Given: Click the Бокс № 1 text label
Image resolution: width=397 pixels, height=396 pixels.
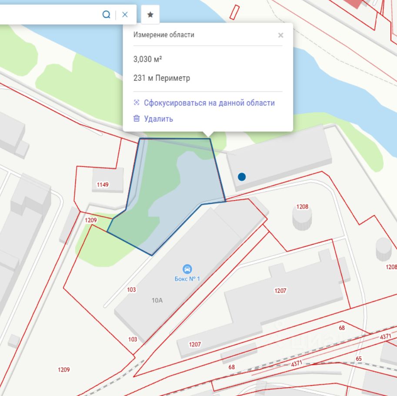Looking at the screenshot, I should [187, 279].
